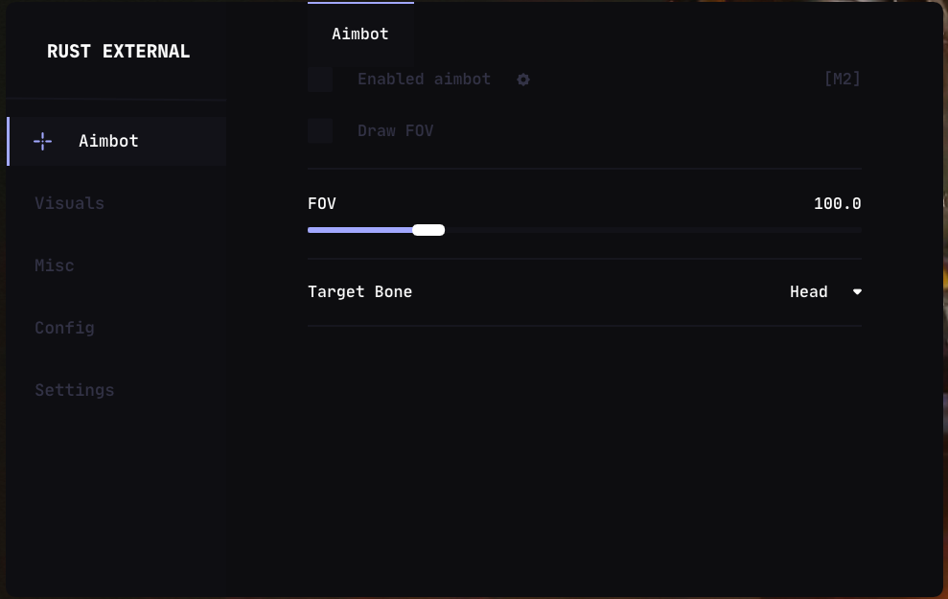The width and height of the screenshot is (948, 599).
Task: Click the RUST EXTERNAL title
Action: (x=118, y=52)
